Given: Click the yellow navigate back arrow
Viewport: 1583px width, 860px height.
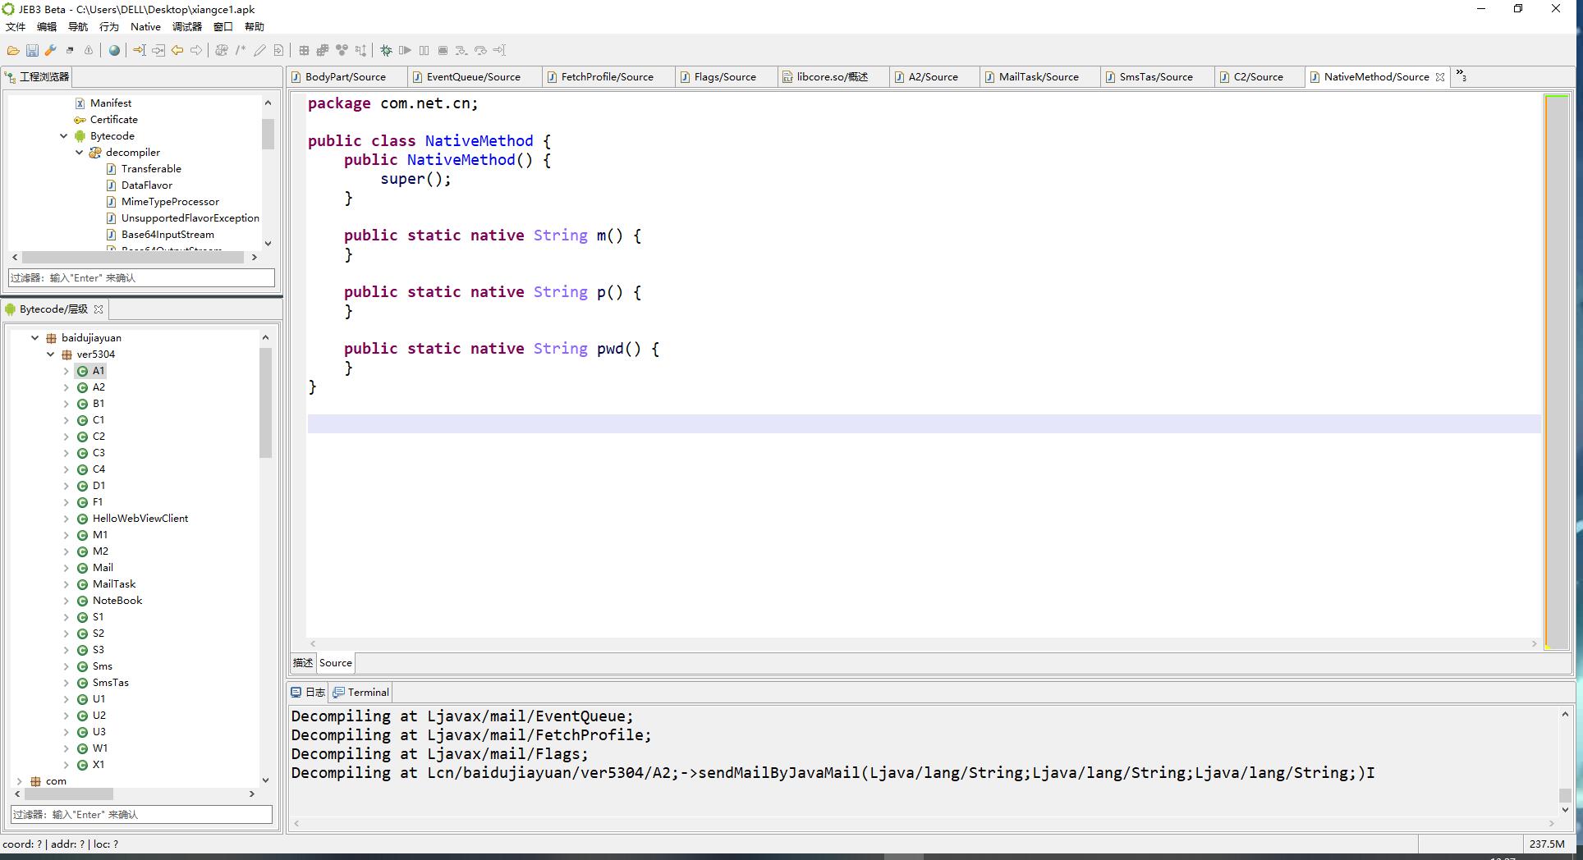Looking at the screenshot, I should (x=177, y=50).
